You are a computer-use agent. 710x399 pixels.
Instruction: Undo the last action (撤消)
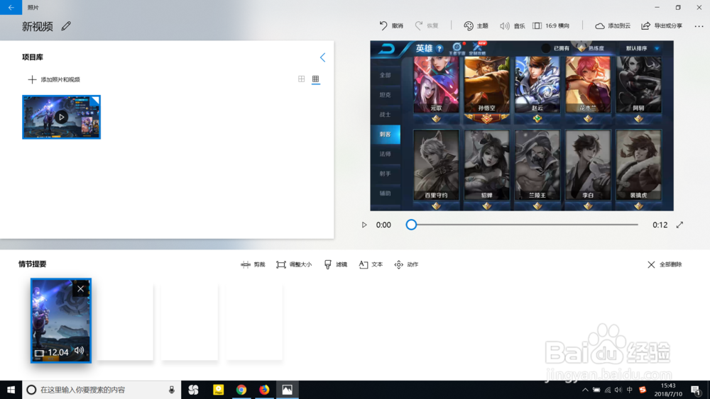[x=391, y=26]
